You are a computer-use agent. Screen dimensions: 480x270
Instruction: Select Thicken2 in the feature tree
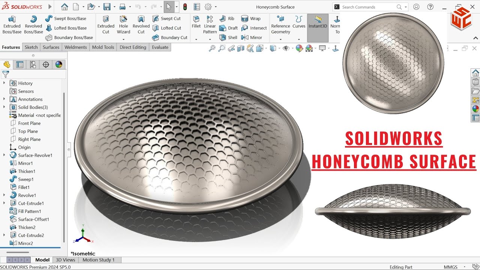22,227
